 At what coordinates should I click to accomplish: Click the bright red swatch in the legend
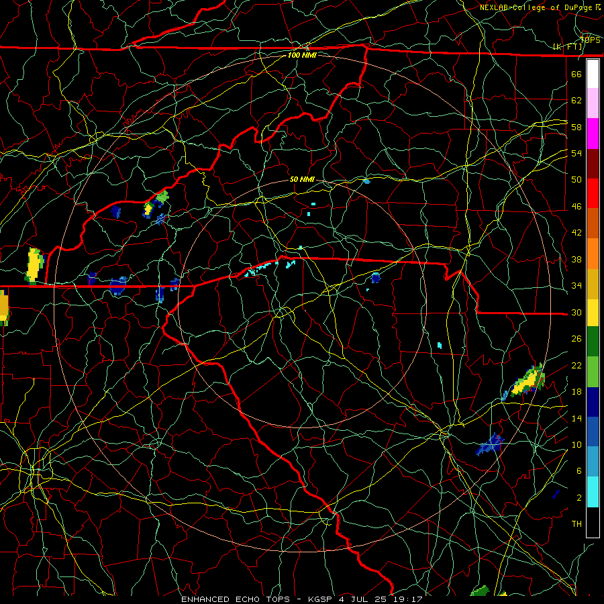tap(593, 193)
